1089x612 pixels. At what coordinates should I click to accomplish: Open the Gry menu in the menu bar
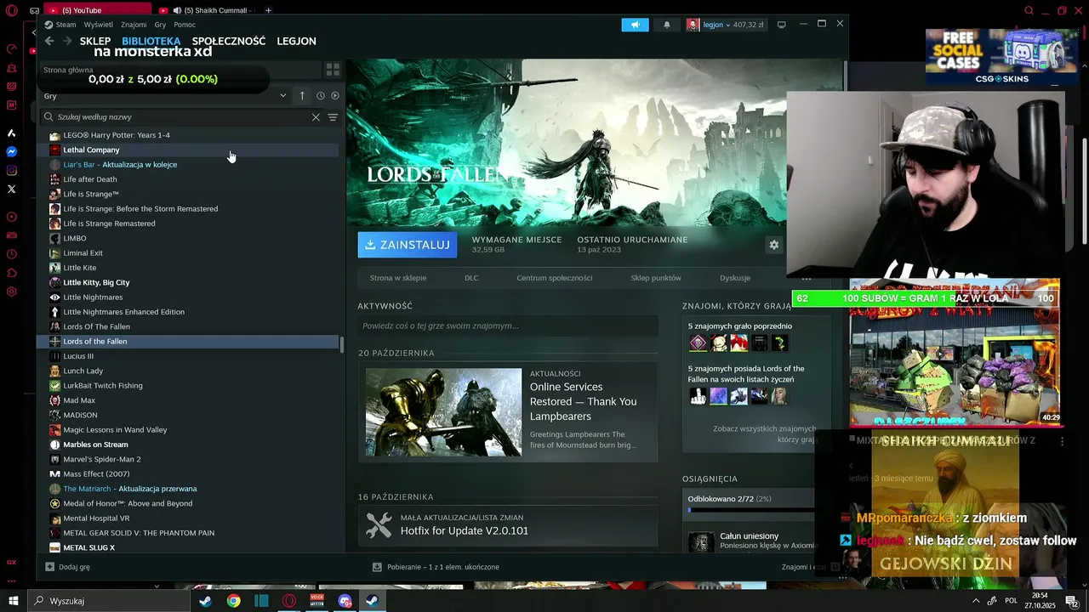[160, 25]
